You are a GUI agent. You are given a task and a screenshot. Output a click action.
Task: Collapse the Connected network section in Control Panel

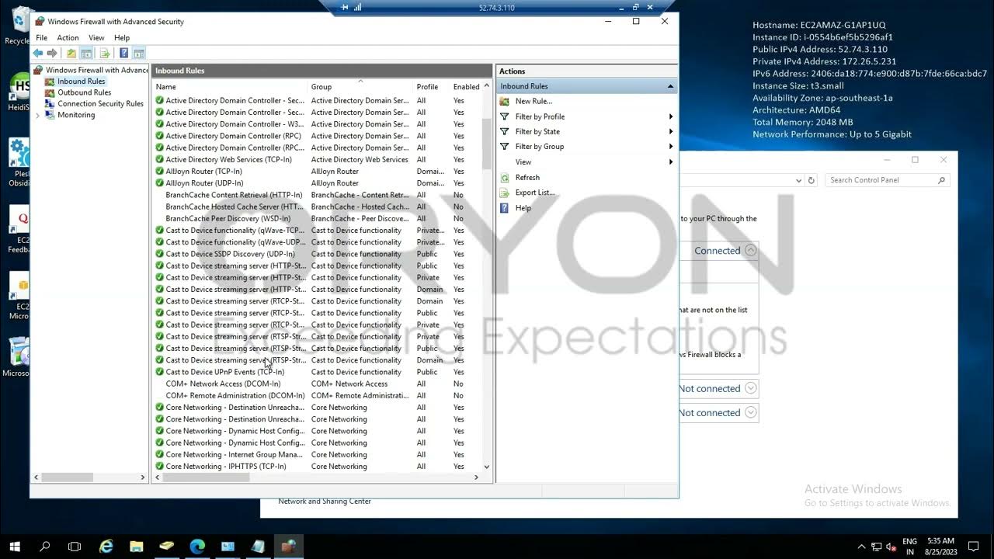pos(750,250)
